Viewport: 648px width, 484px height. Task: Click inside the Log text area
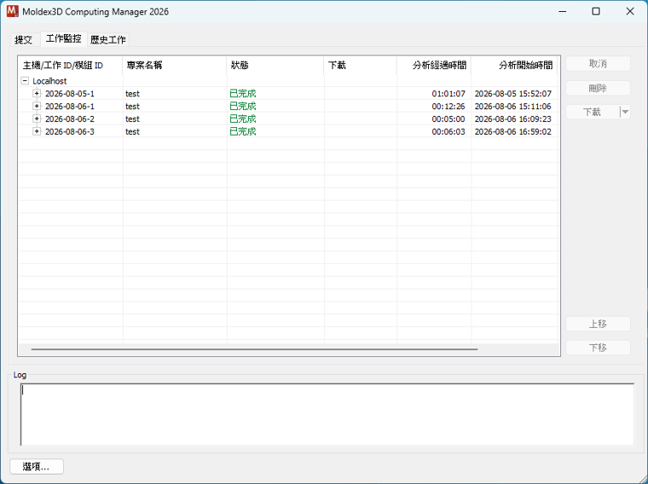pyautogui.click(x=327, y=415)
